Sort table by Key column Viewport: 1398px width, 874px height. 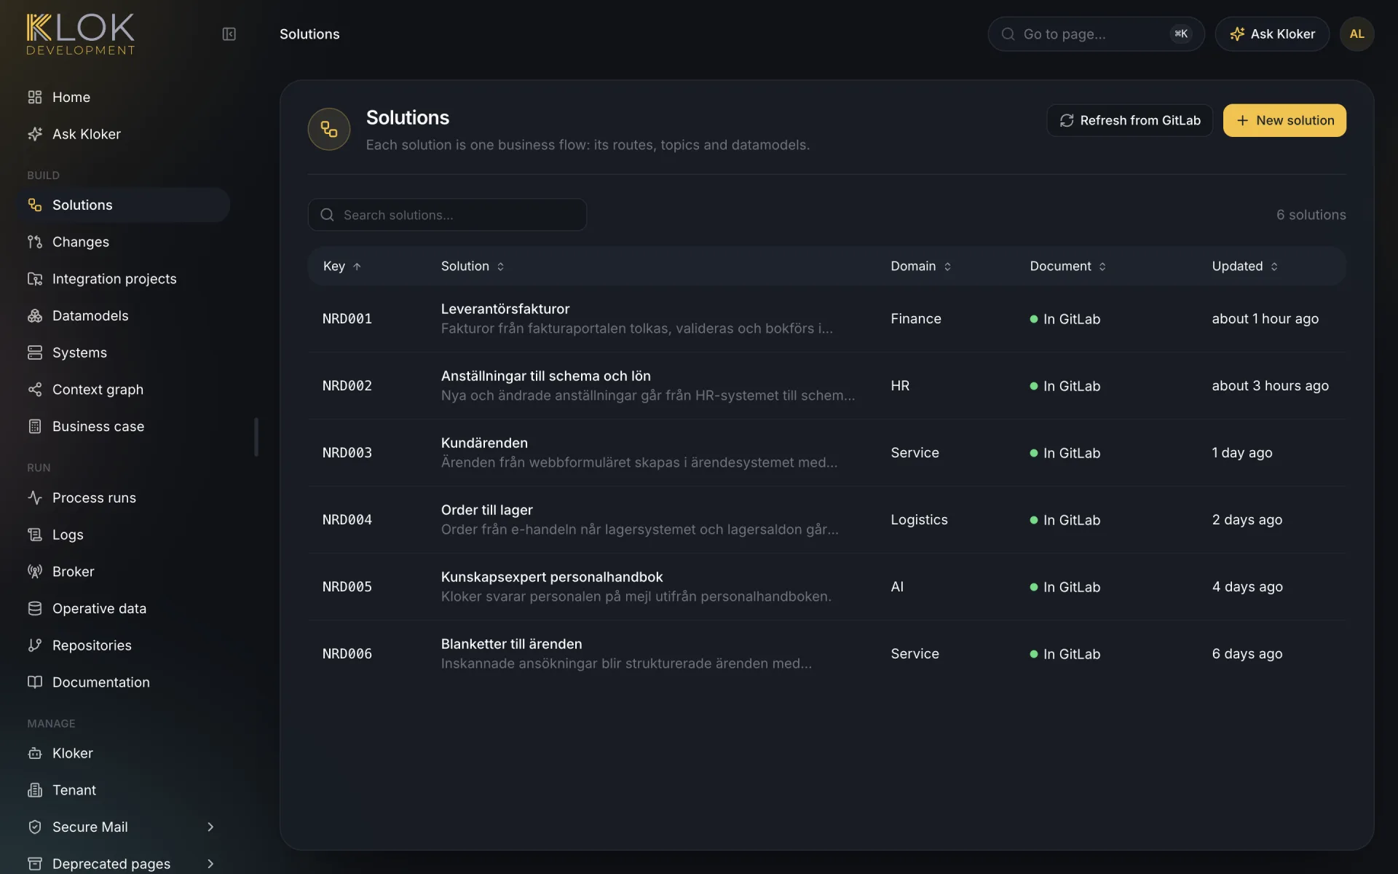[x=342, y=267]
